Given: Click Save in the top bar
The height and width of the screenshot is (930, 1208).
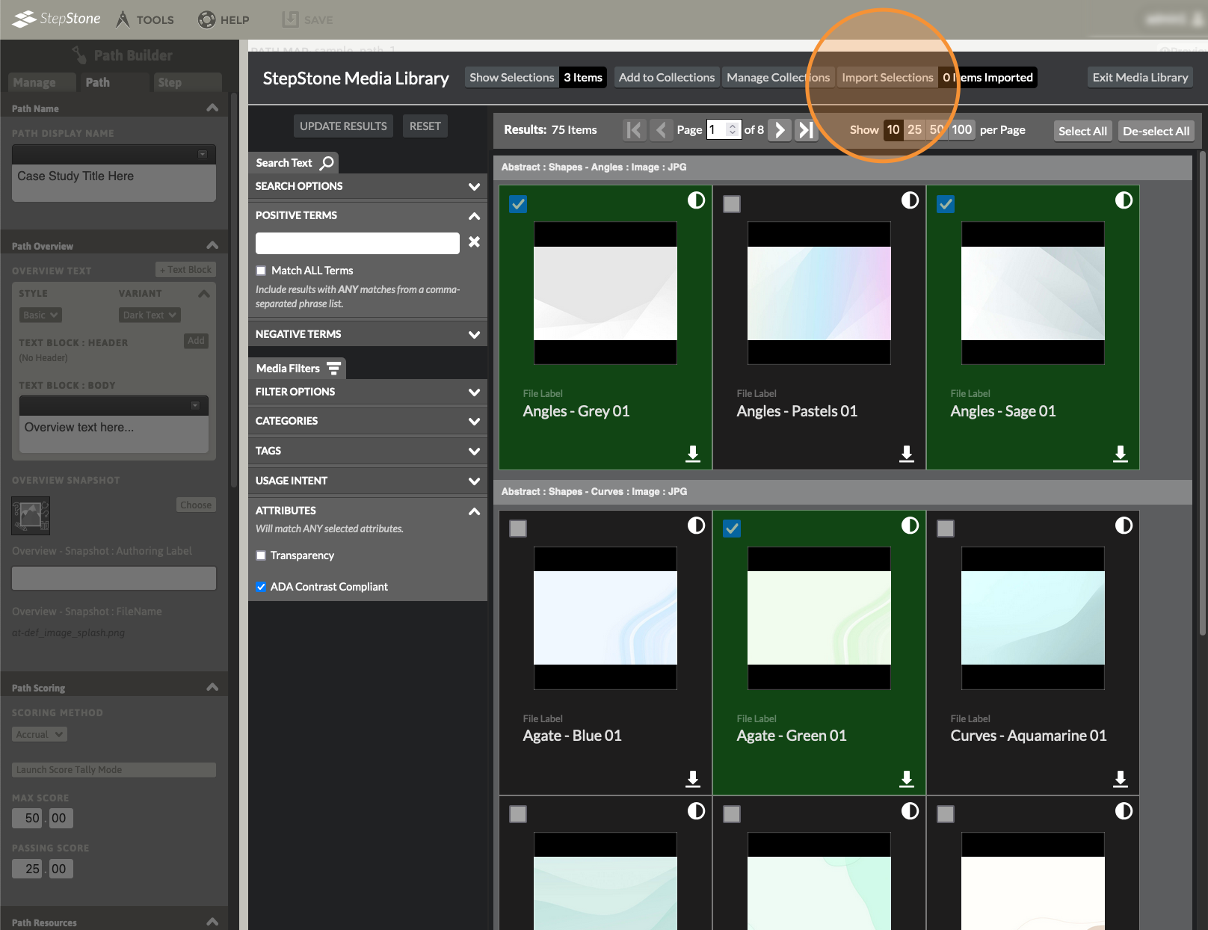Looking at the screenshot, I should coord(308,19).
